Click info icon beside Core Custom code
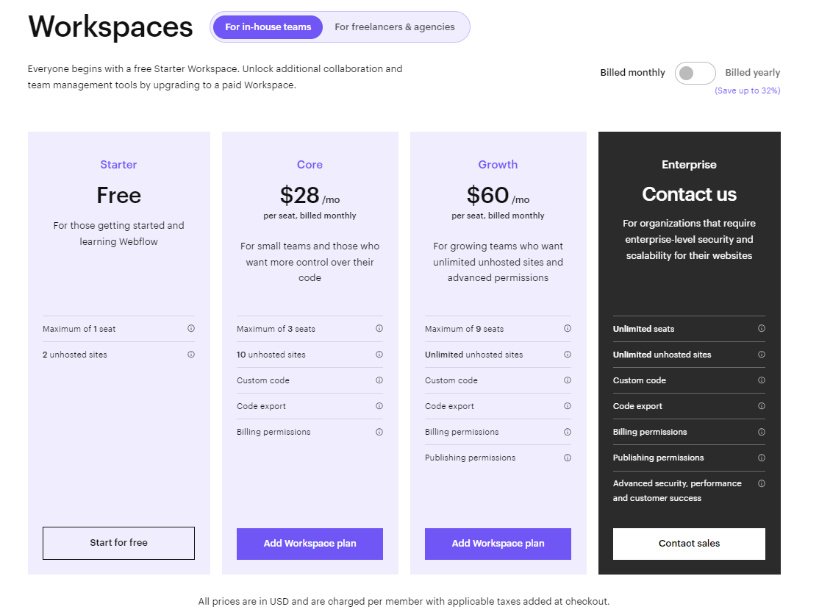The width and height of the screenshot is (819, 615). tap(379, 380)
